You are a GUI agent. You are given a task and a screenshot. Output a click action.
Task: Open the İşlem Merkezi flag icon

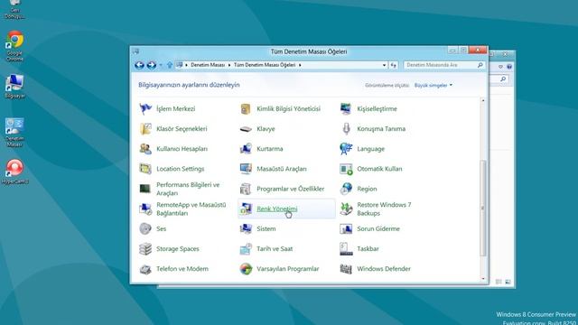click(145, 108)
